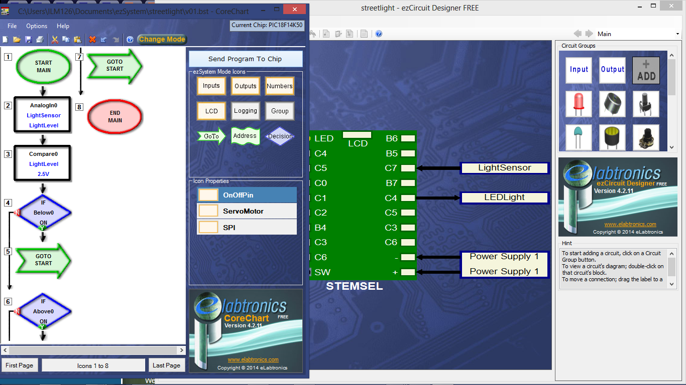
Task: Go to Last Page of flowchart
Action: [167, 365]
